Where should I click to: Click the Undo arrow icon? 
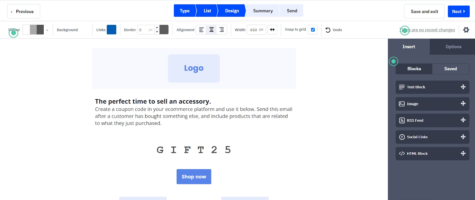(328, 30)
